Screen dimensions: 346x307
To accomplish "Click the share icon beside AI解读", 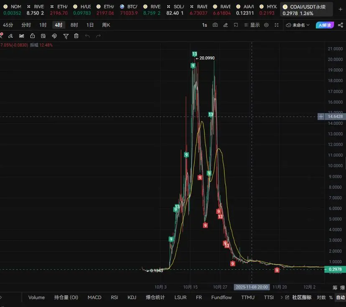I will pos(340,25).
